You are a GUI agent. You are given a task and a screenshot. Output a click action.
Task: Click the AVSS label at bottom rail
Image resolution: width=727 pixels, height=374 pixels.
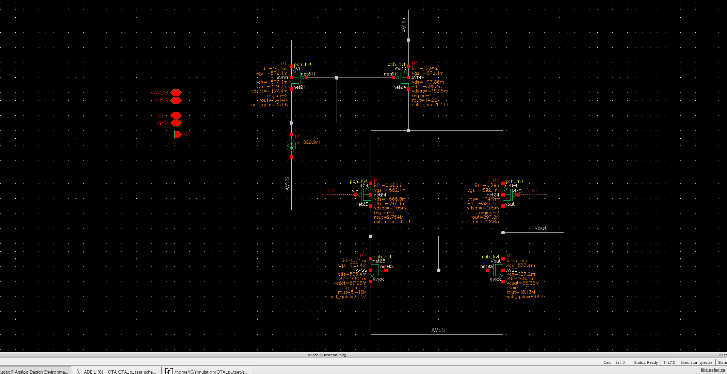click(x=438, y=330)
